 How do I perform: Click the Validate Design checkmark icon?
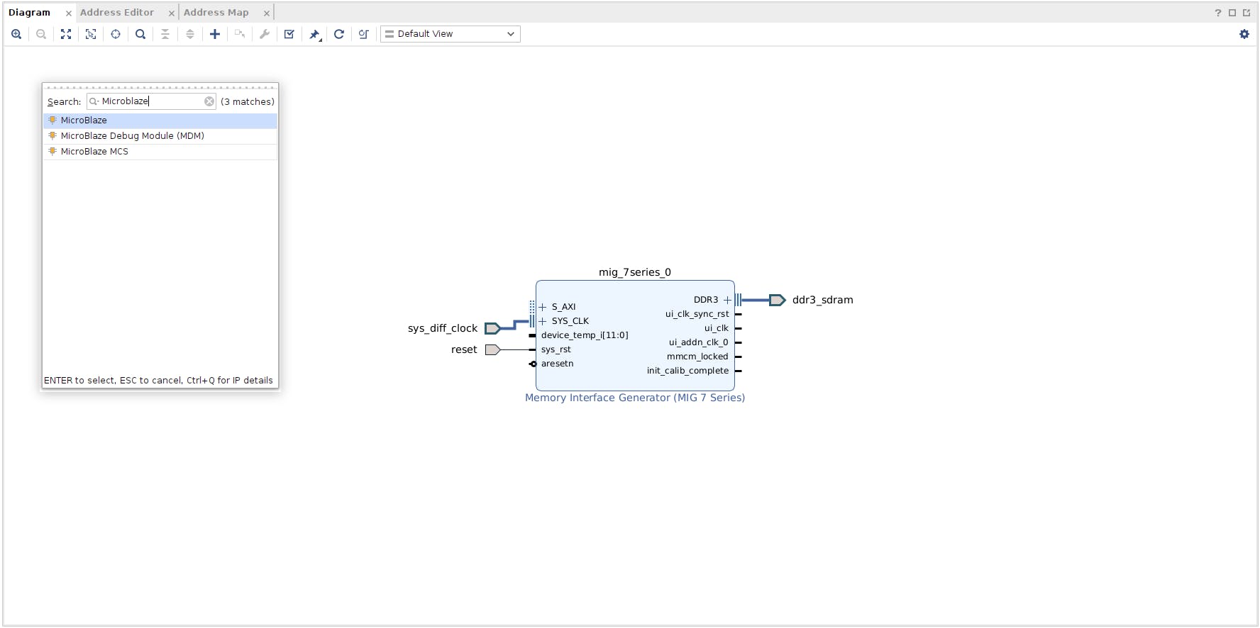click(289, 34)
